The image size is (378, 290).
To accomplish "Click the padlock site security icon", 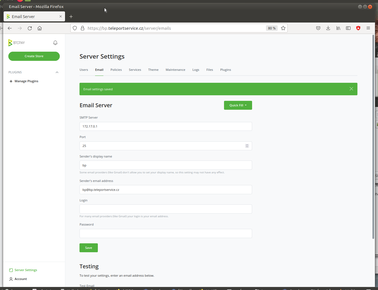I will click(x=83, y=28).
